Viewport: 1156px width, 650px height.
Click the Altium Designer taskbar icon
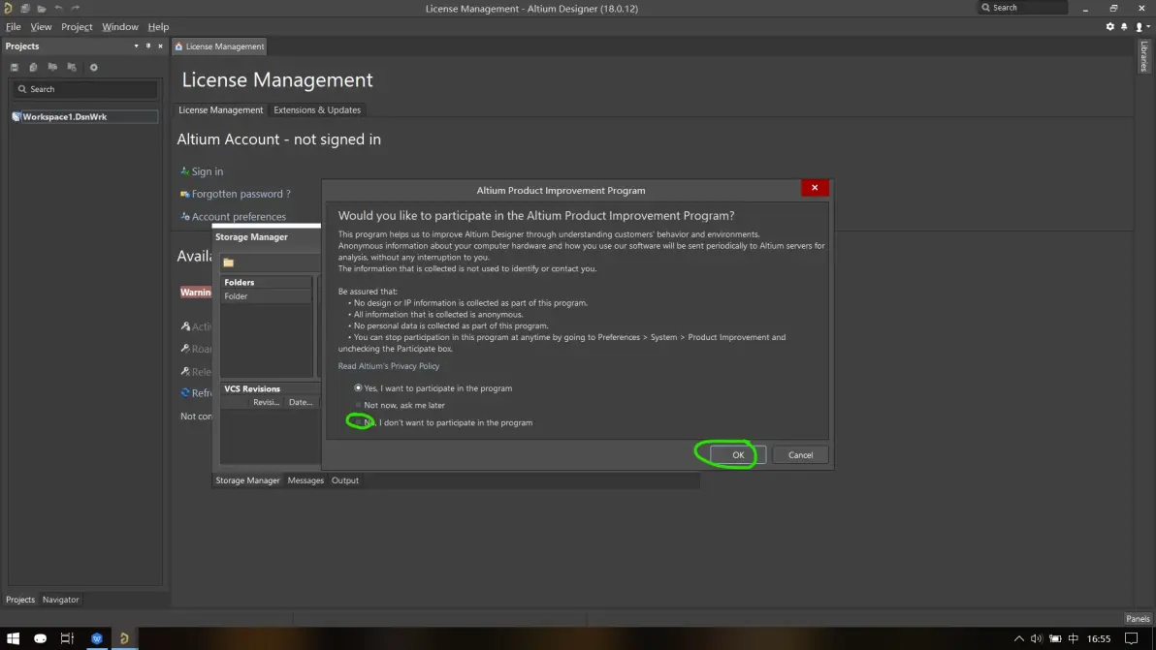click(x=124, y=638)
